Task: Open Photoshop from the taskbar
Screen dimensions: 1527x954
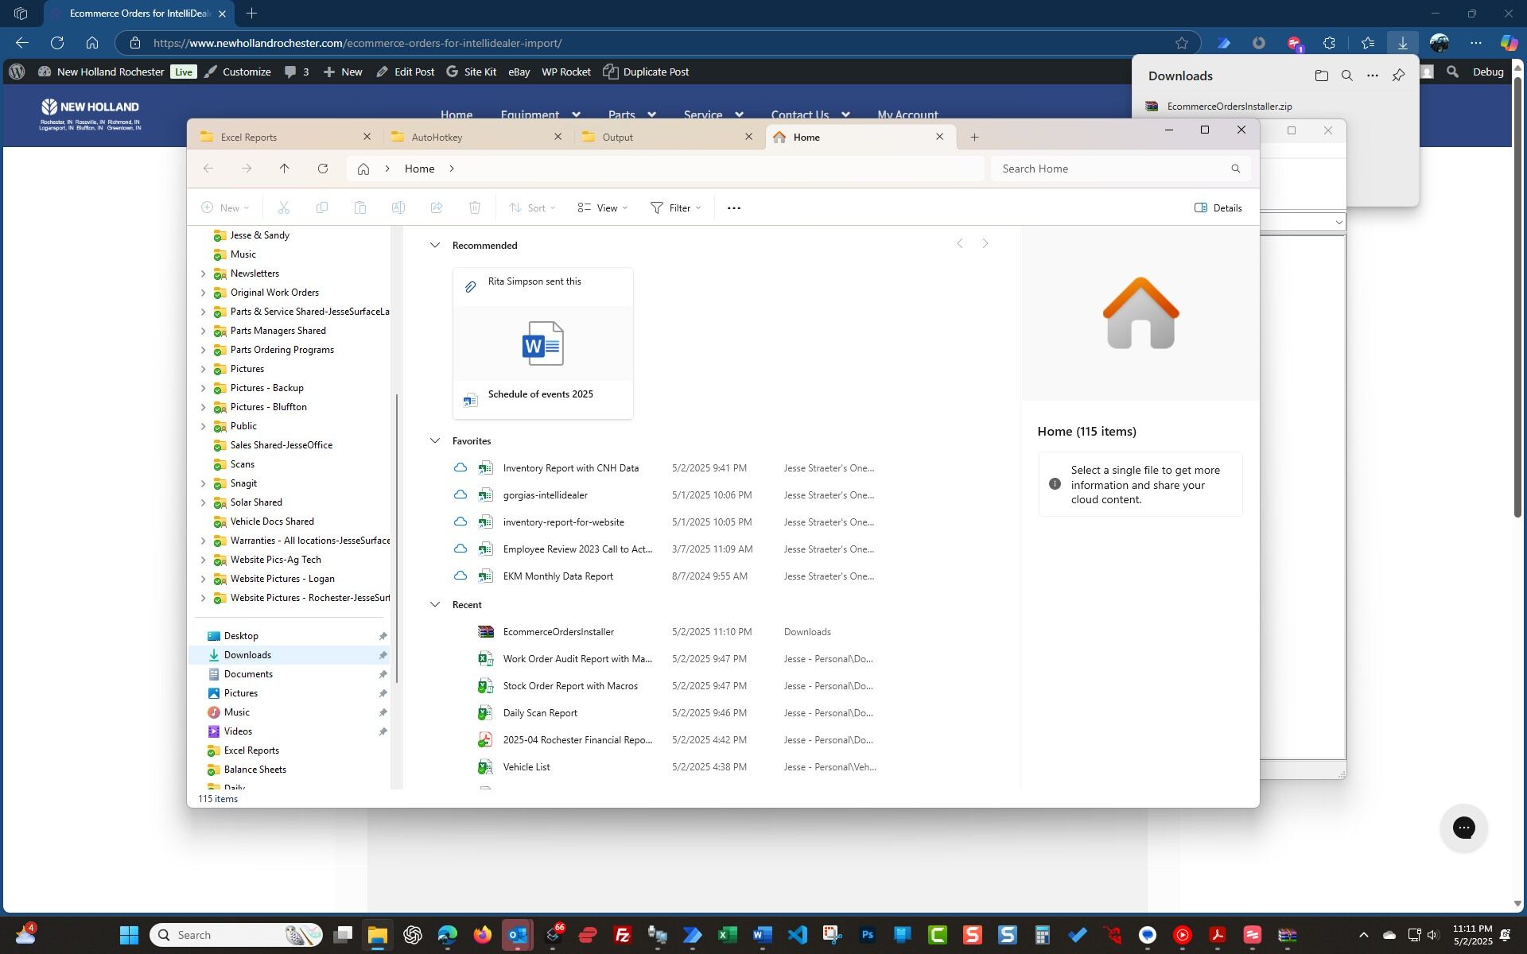Action: (x=867, y=935)
